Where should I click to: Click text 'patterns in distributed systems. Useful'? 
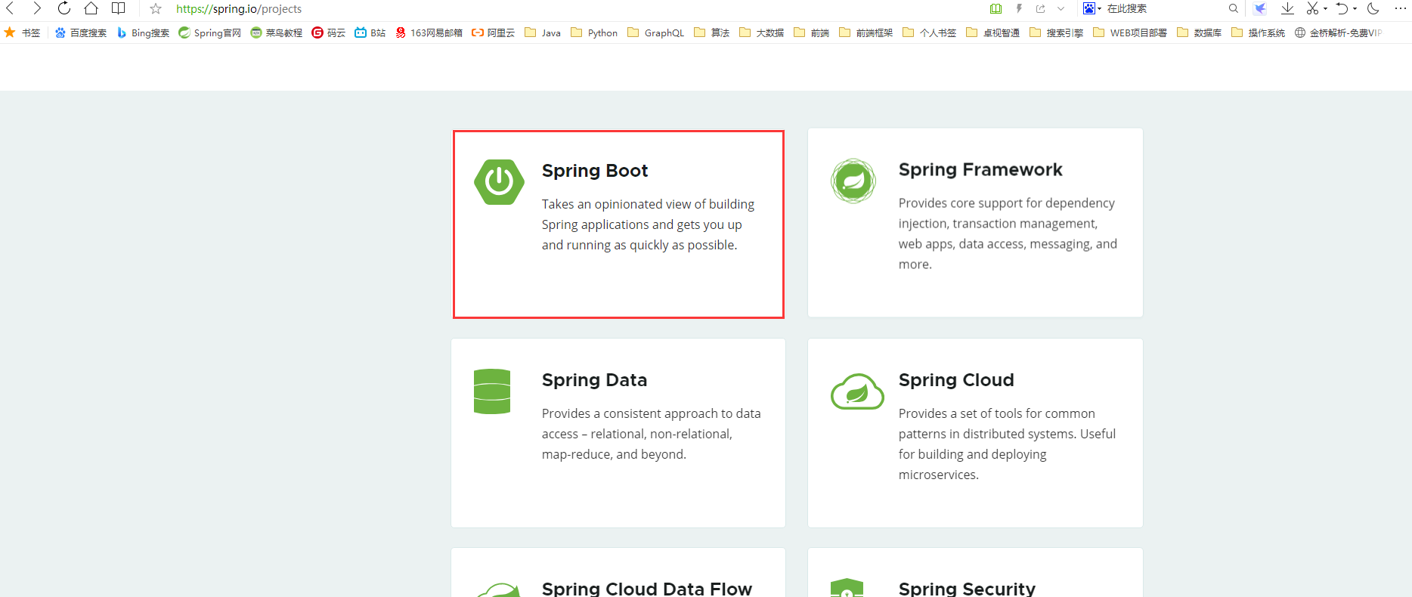(1007, 434)
